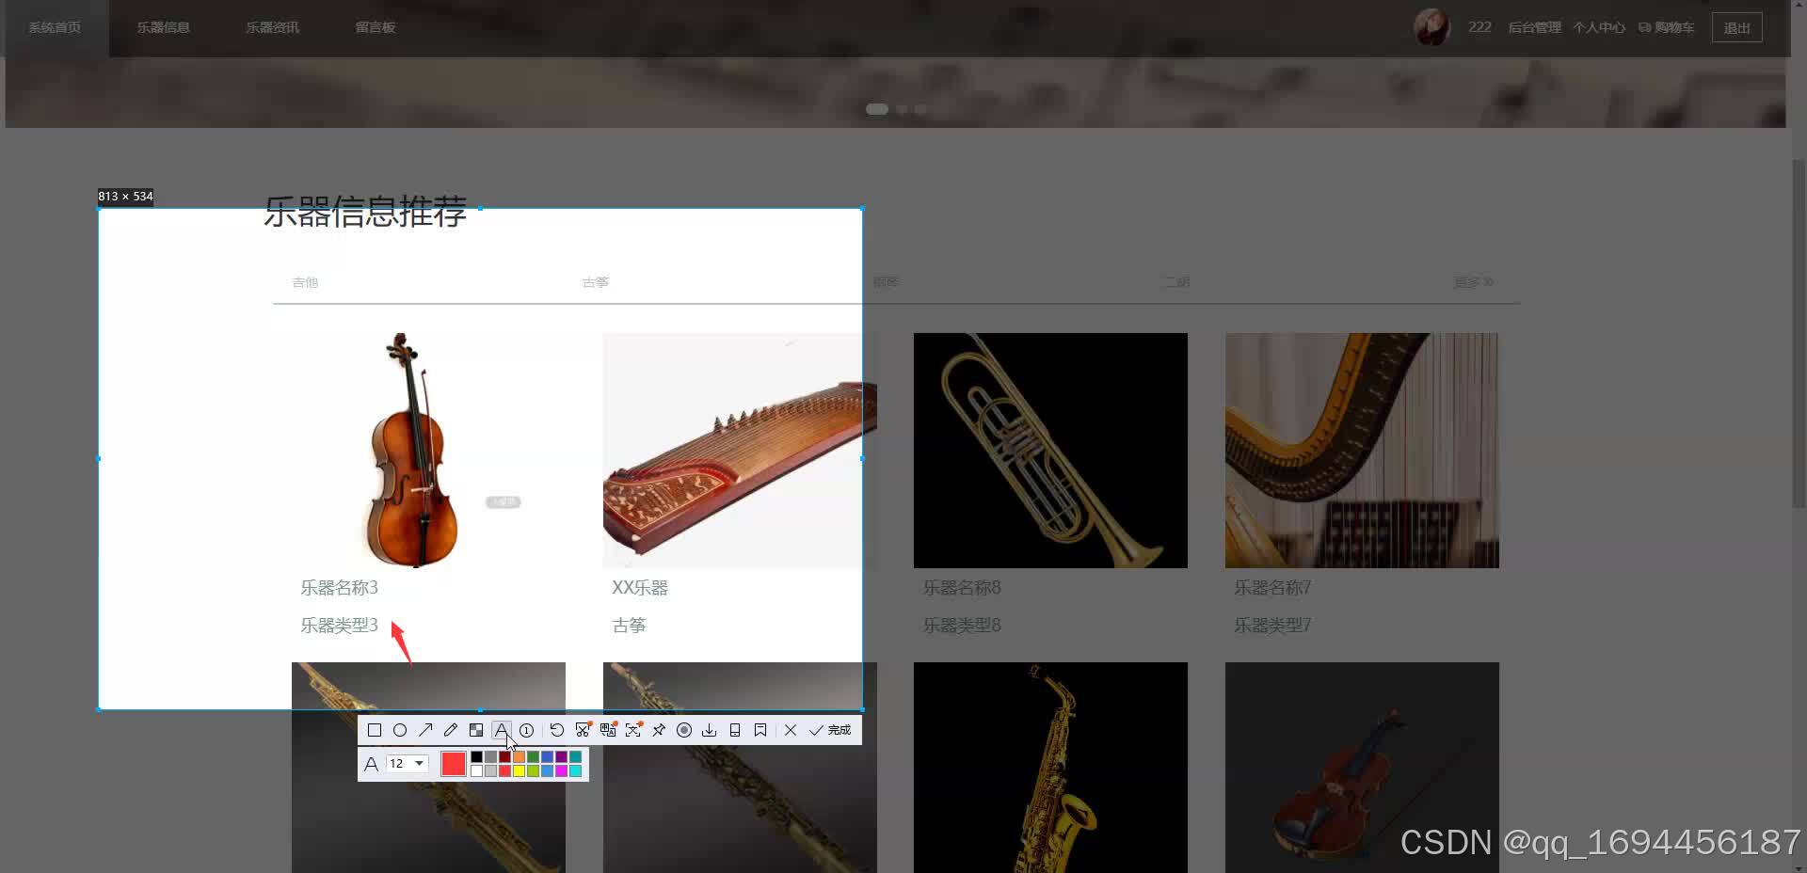
Task: Click the 乐器名称8 title text
Action: (x=962, y=588)
